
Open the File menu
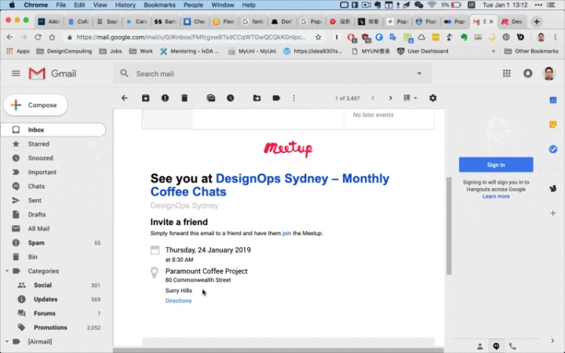point(61,5)
